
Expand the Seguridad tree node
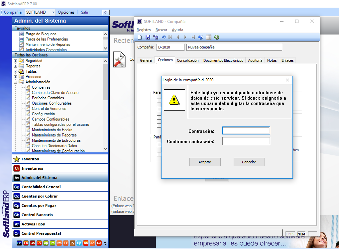16,61
